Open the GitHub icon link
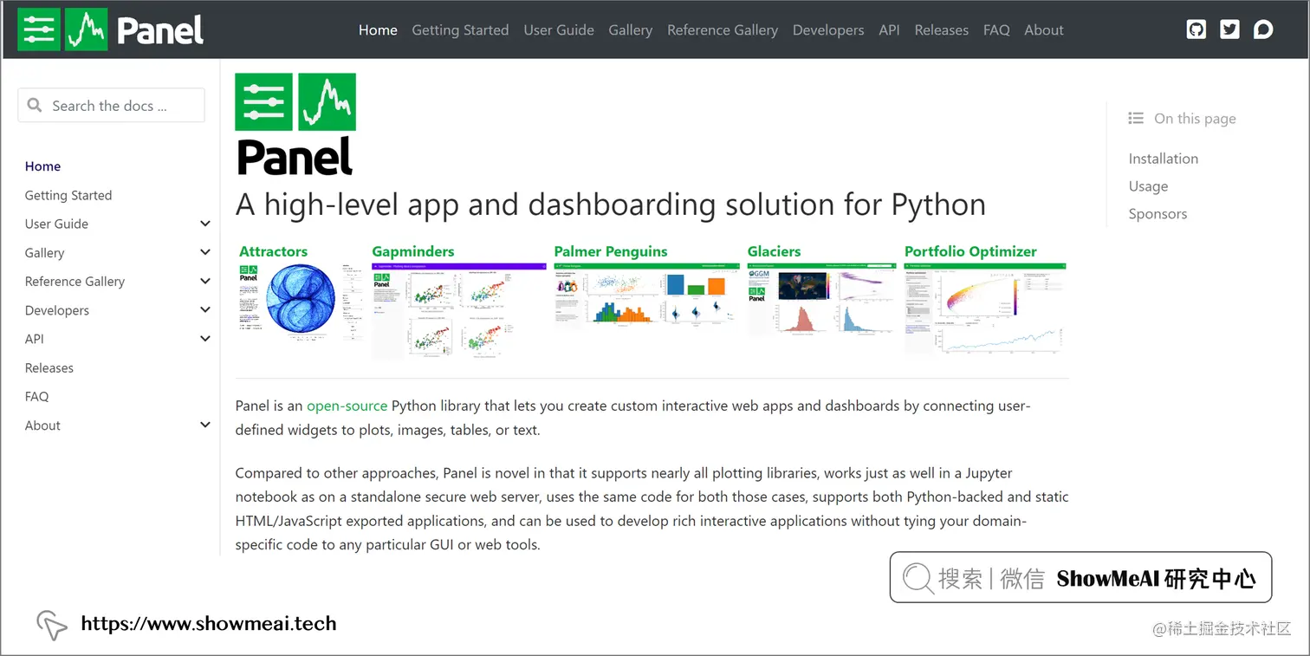Image resolution: width=1310 pixels, height=656 pixels. (1197, 29)
